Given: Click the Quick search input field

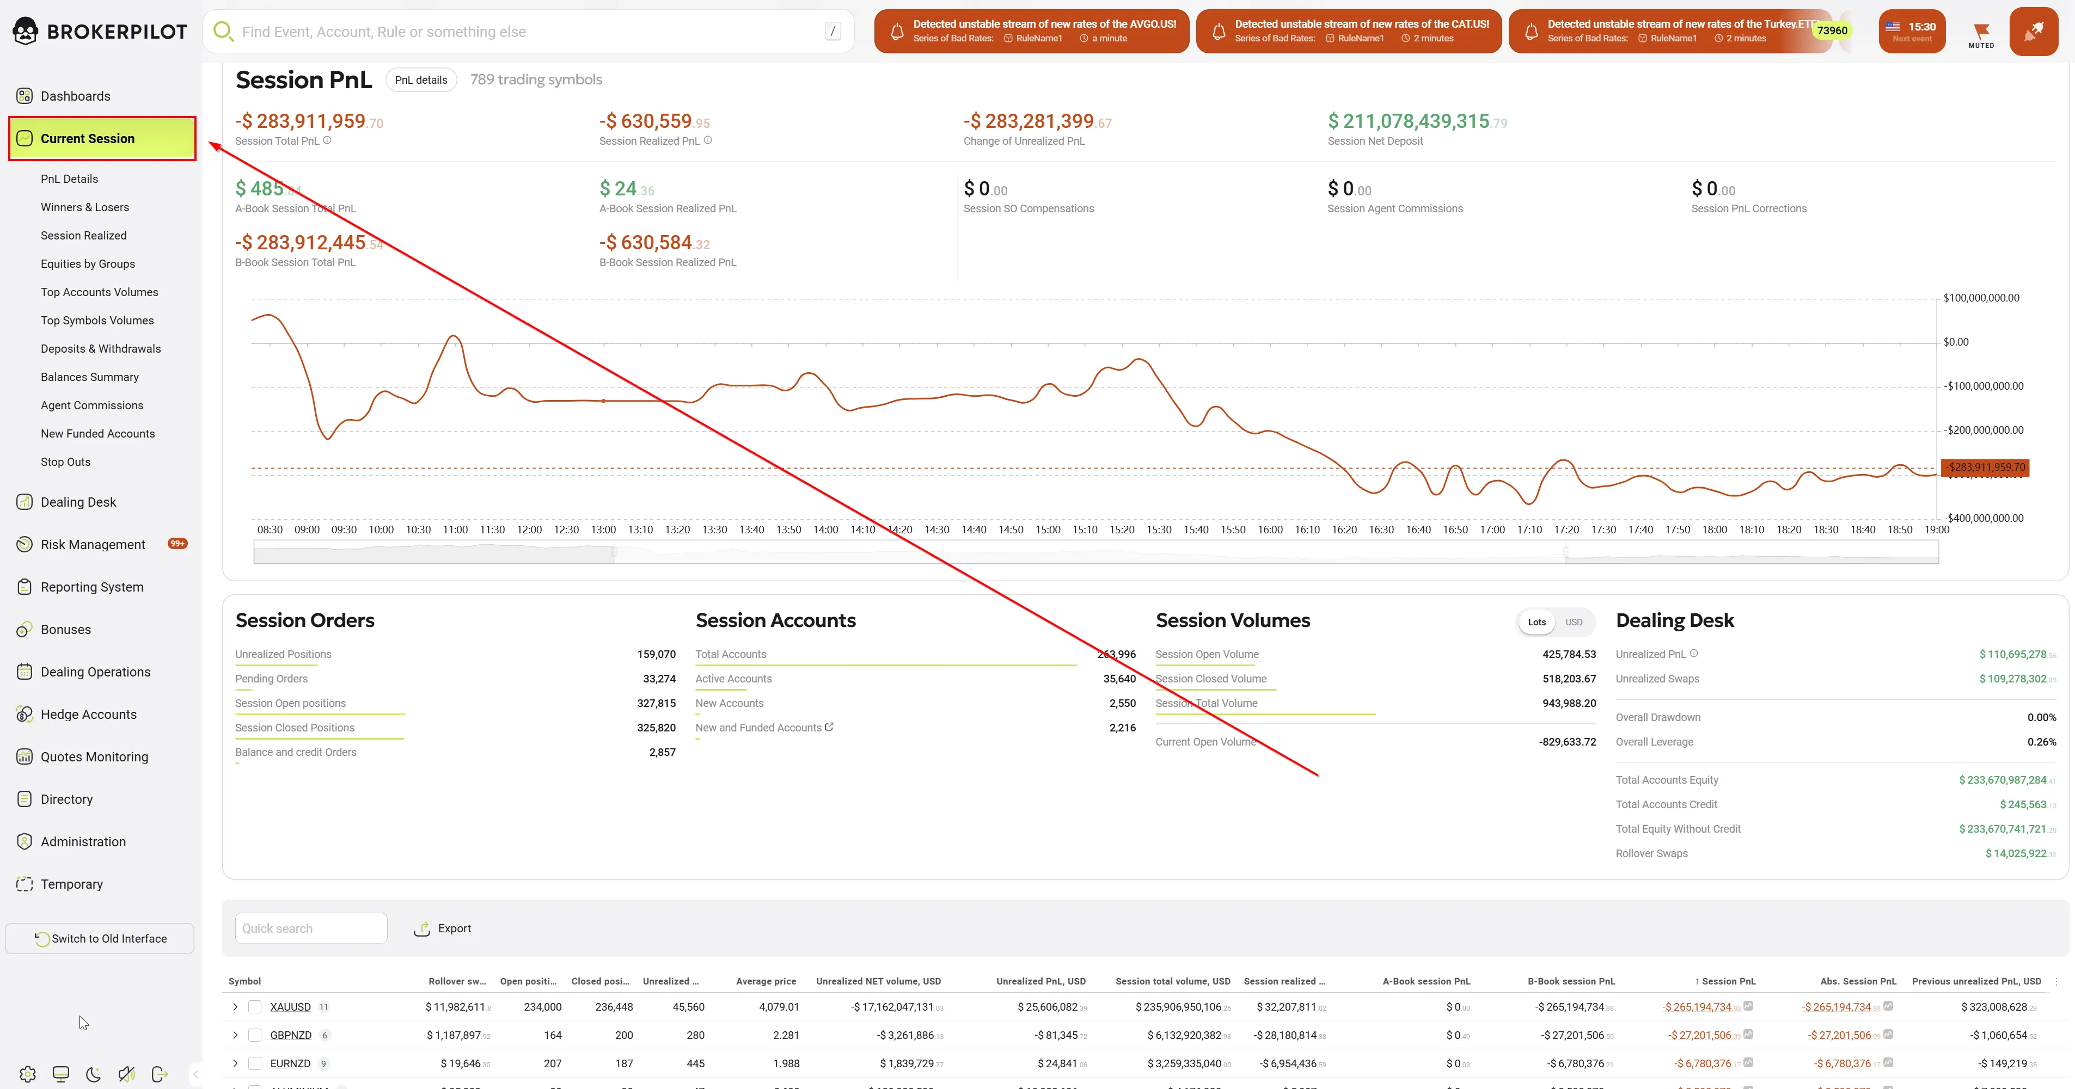Looking at the screenshot, I should point(310,928).
